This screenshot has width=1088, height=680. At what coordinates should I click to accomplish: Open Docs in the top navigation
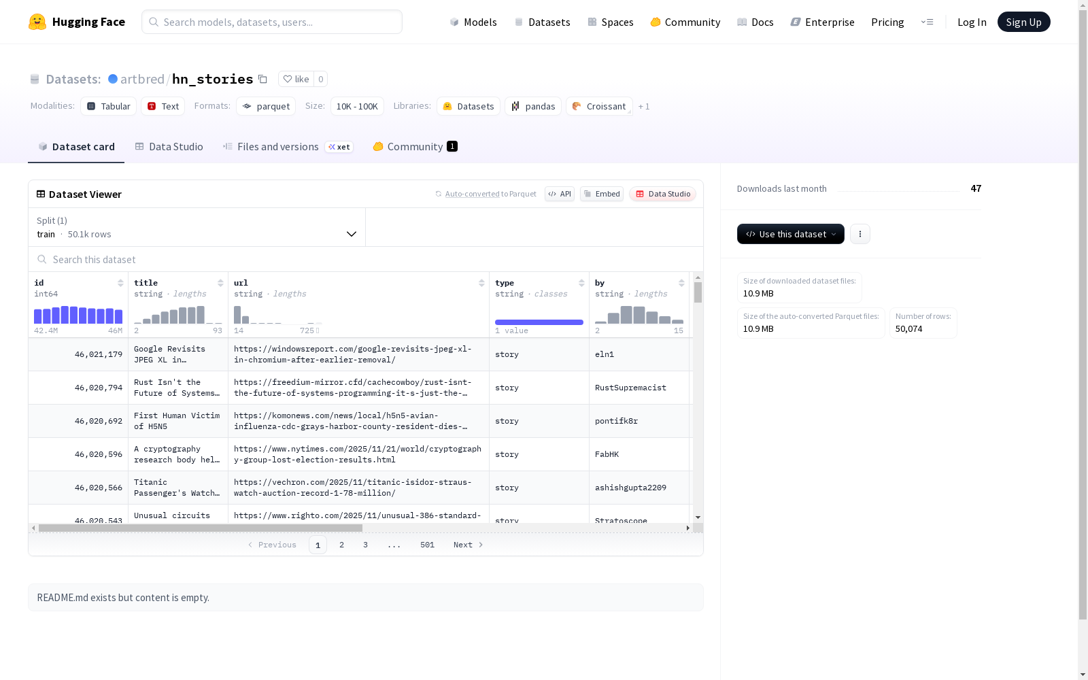[755, 22]
